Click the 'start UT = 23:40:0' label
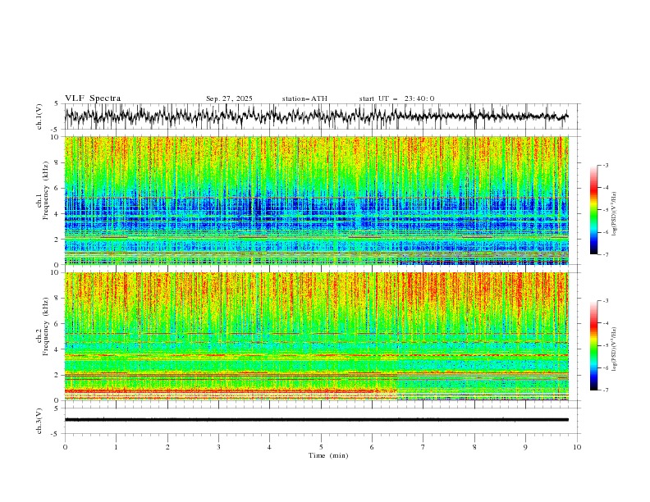Screen dimensions: 650x502 [x=396, y=98]
